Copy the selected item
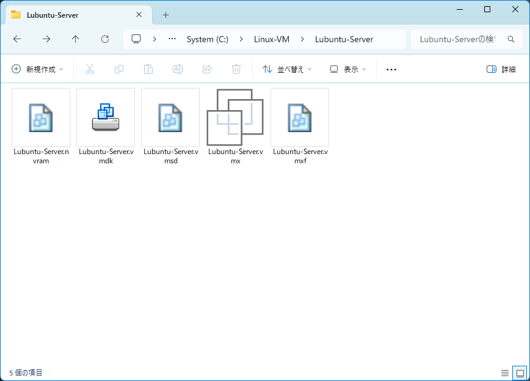This screenshot has width=530, height=381. [x=119, y=69]
